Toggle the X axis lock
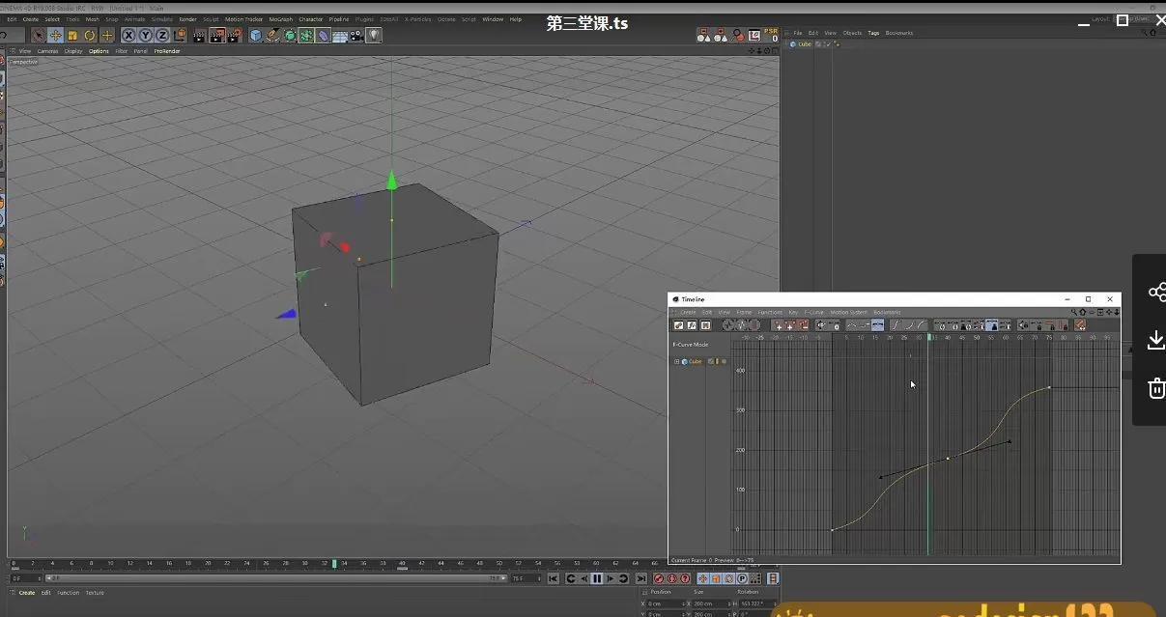 128,36
